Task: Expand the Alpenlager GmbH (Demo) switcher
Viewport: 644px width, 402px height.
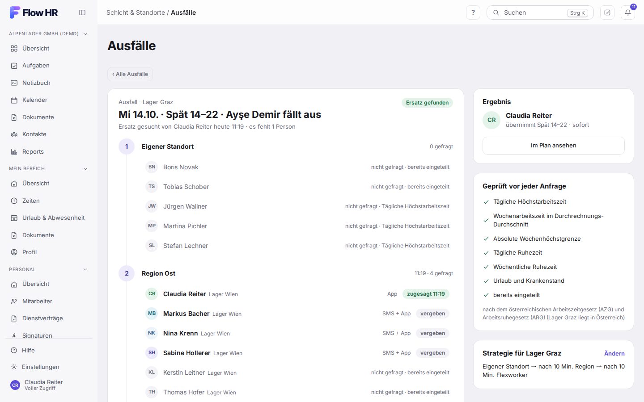Action: 48,33
